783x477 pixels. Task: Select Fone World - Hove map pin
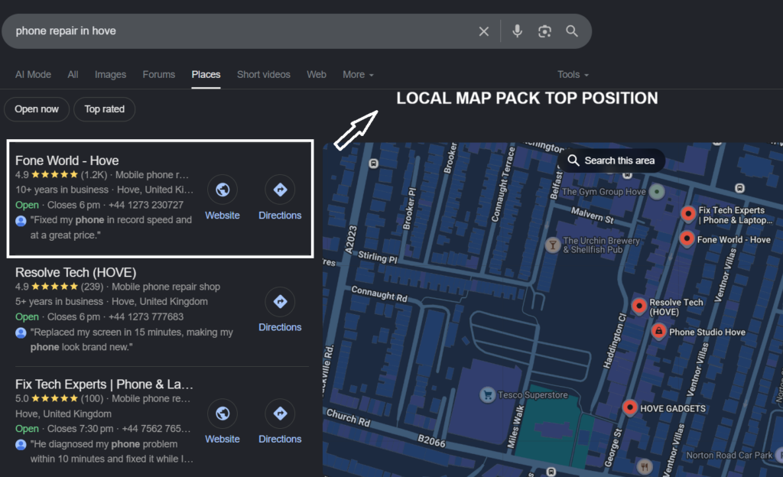click(x=687, y=238)
